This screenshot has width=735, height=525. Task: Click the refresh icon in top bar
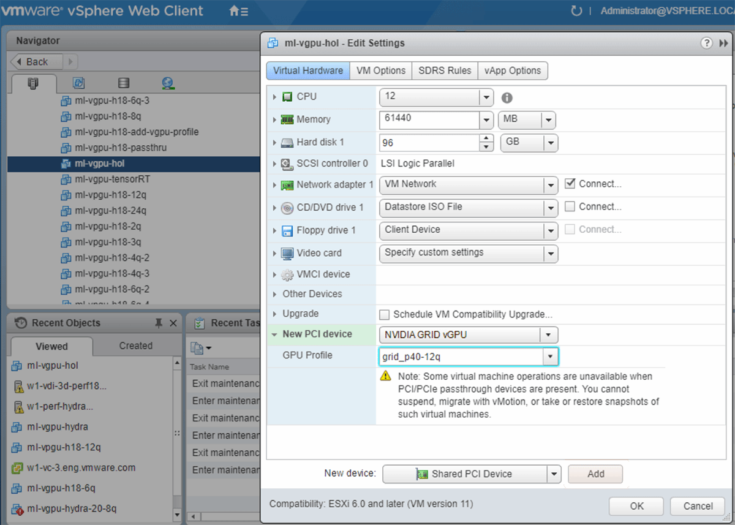[576, 11]
